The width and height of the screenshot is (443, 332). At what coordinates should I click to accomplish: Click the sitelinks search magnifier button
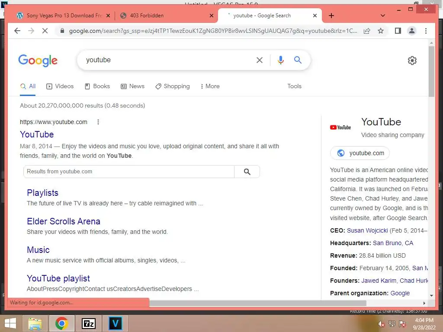click(247, 172)
